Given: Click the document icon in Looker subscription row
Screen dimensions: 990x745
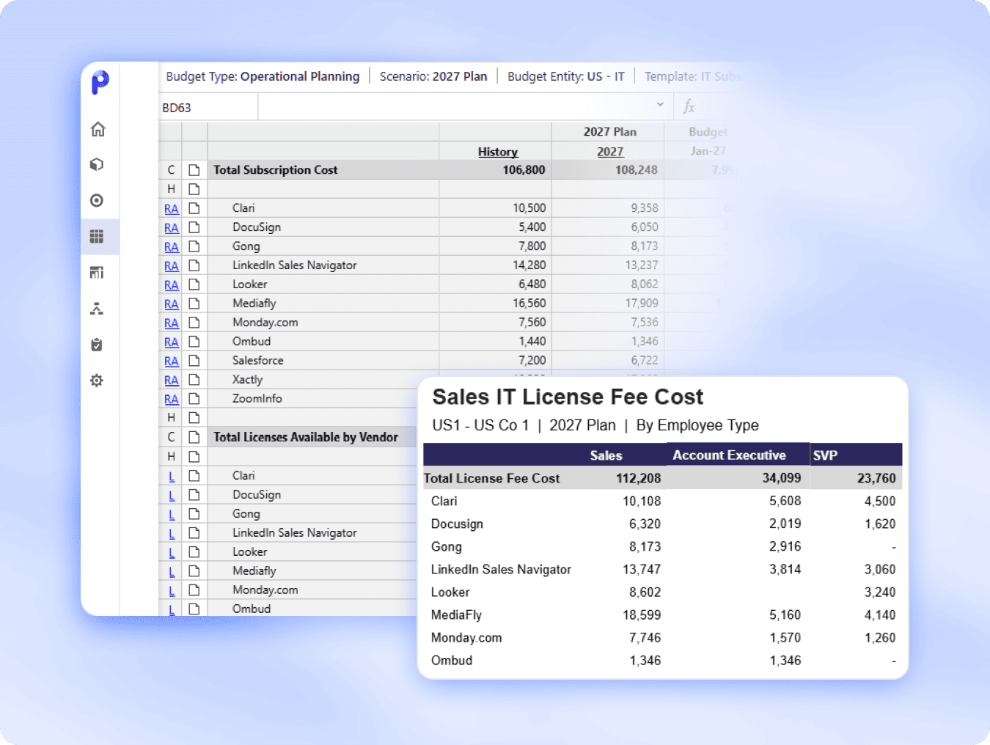Looking at the screenshot, I should pos(194,285).
